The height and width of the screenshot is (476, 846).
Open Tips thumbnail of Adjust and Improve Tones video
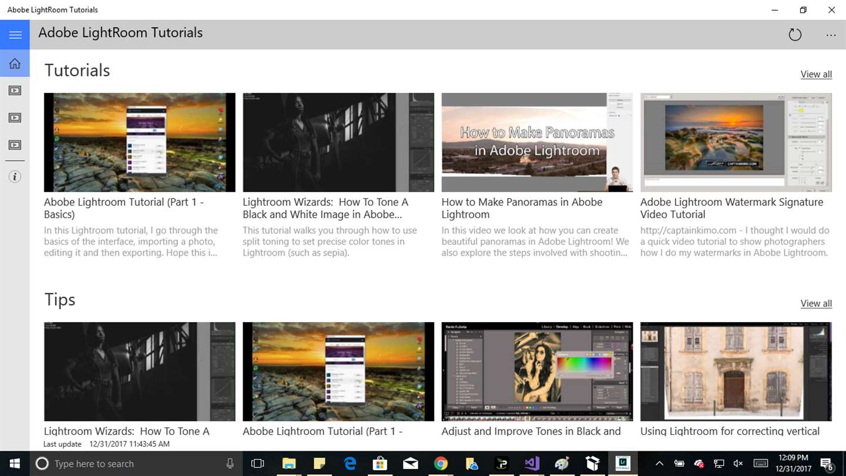point(537,371)
